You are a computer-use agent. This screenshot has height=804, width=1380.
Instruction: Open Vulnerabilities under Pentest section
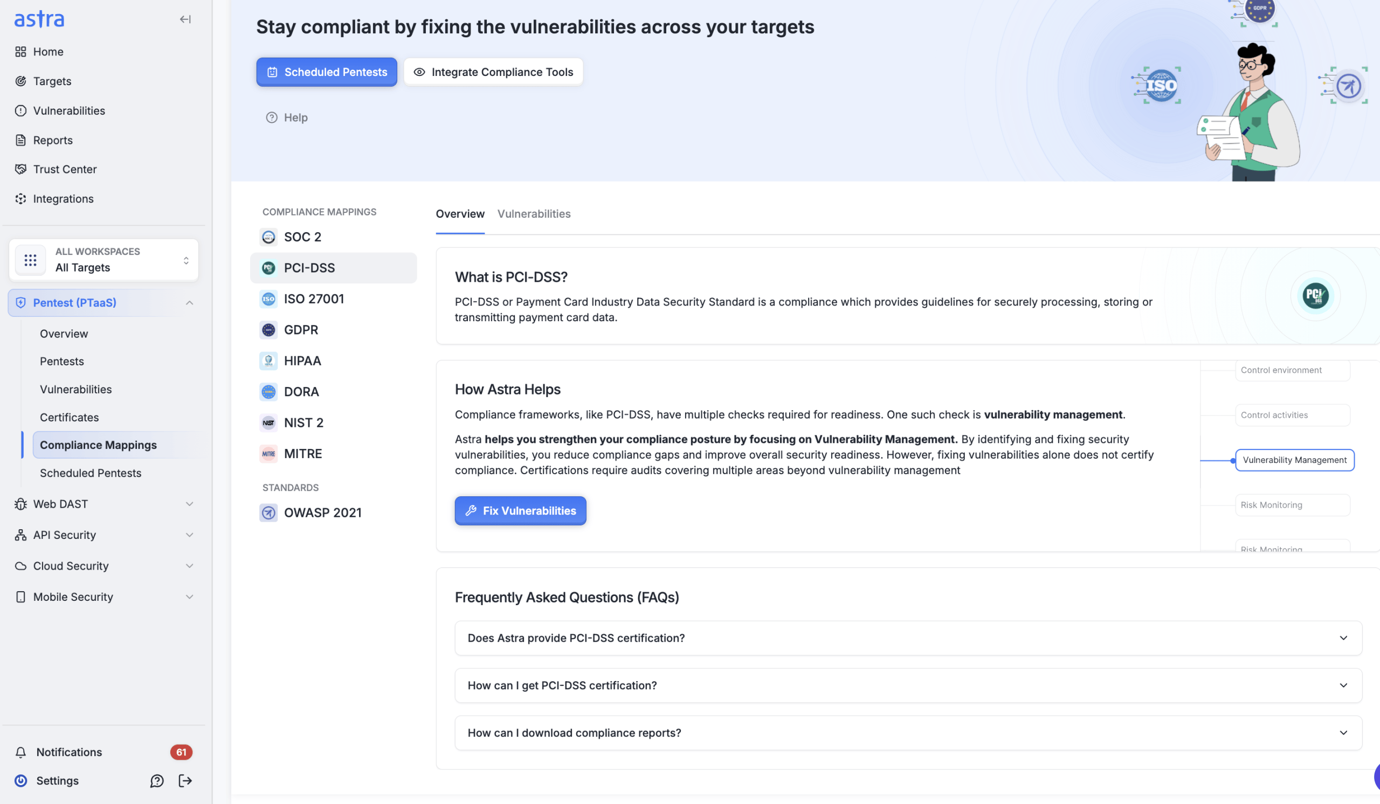pyautogui.click(x=75, y=390)
